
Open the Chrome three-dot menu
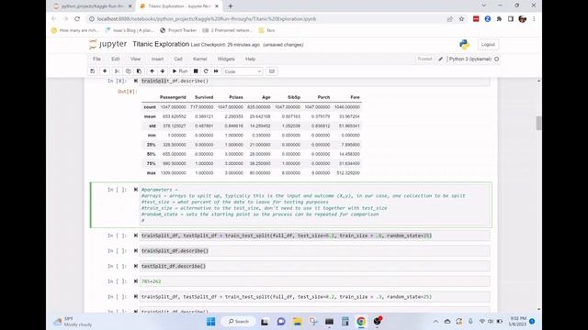pos(534,18)
